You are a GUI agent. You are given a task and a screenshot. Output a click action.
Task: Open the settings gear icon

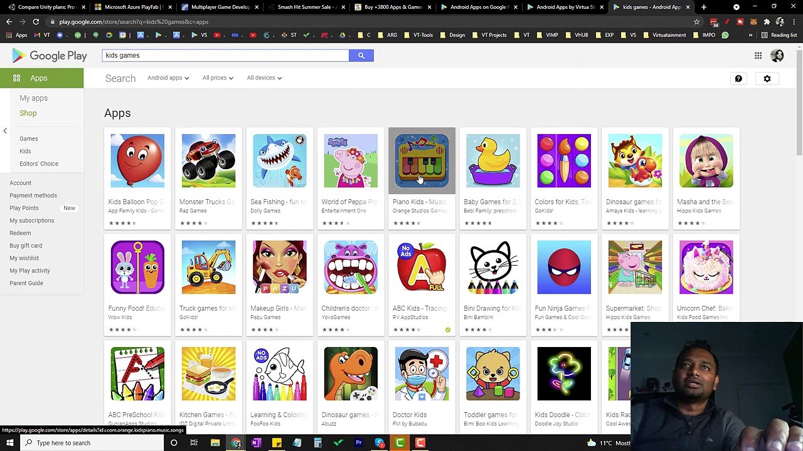(767, 78)
